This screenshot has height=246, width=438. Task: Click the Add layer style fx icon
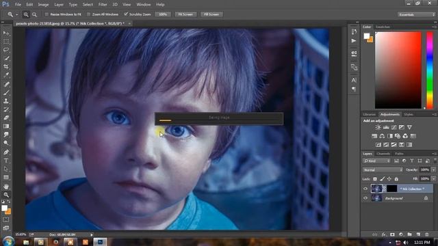coord(383,234)
